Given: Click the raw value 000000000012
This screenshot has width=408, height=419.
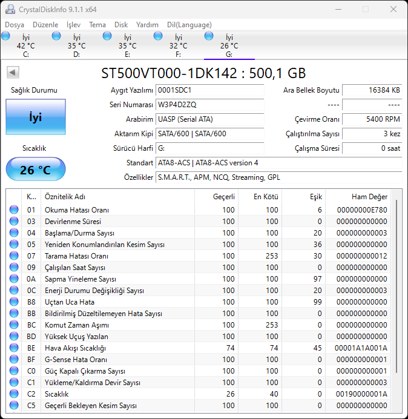Looking at the screenshot, I should coord(362,256).
